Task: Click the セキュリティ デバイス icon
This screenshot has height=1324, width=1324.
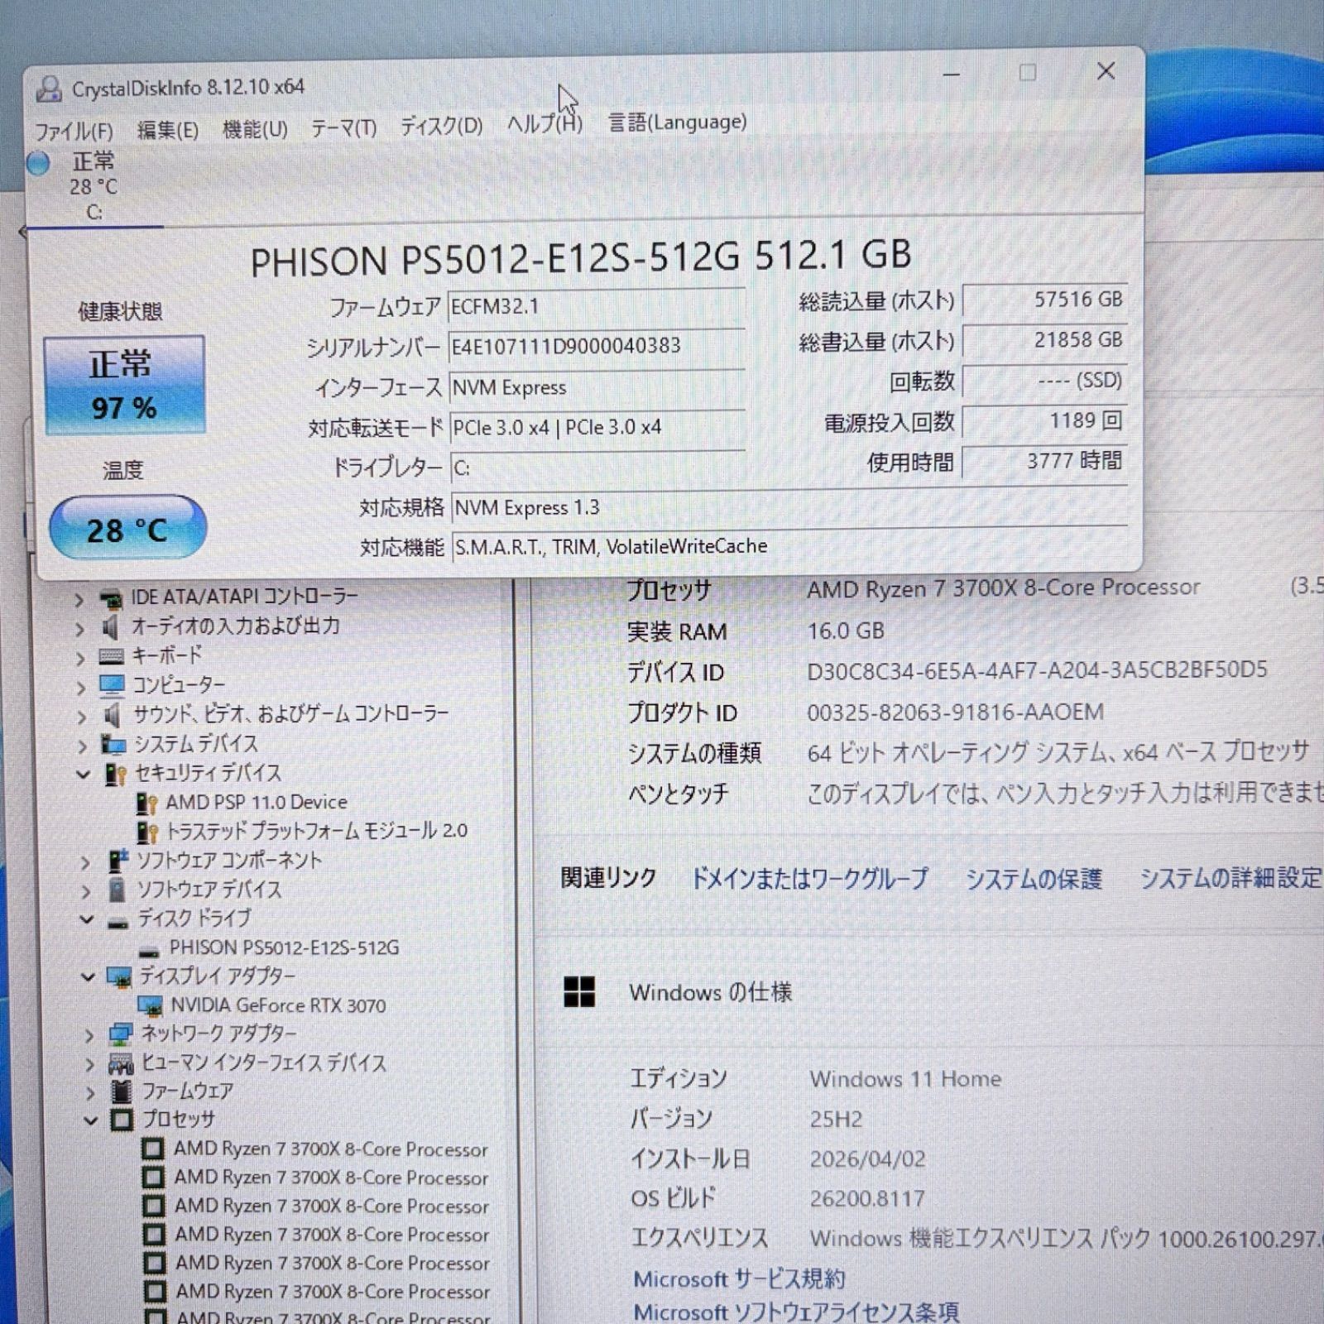Action: coord(115,775)
